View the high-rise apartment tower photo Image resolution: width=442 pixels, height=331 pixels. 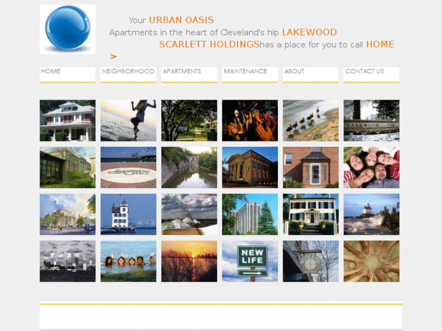[250, 214]
